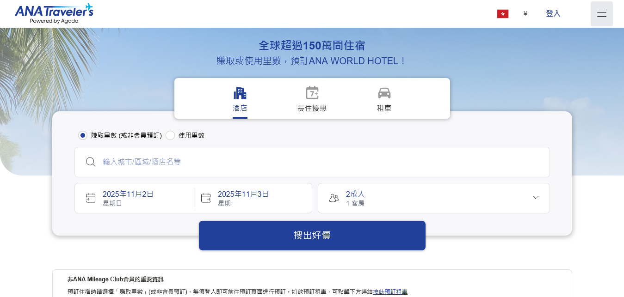This screenshot has width=624, height=297.
Task: Select the 賺取里數 radio button
Action: click(82, 135)
